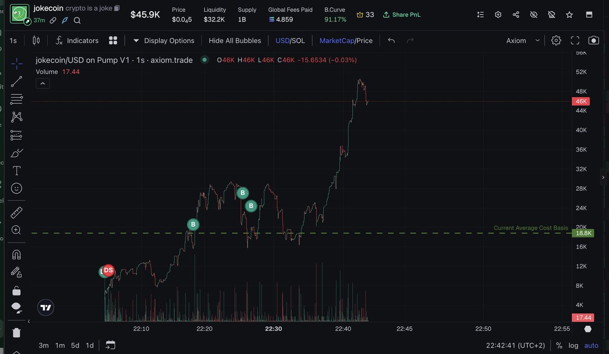Toggle percent scale
This screenshot has width=609, height=354.
click(x=559, y=345)
